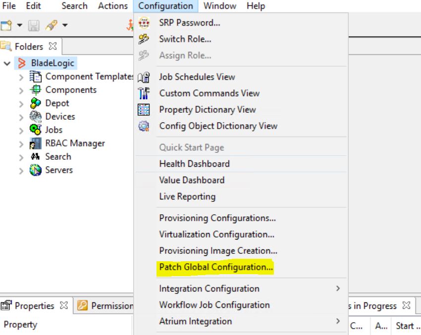Expand the Devices tree node
The image size is (421, 335).
tap(21, 117)
